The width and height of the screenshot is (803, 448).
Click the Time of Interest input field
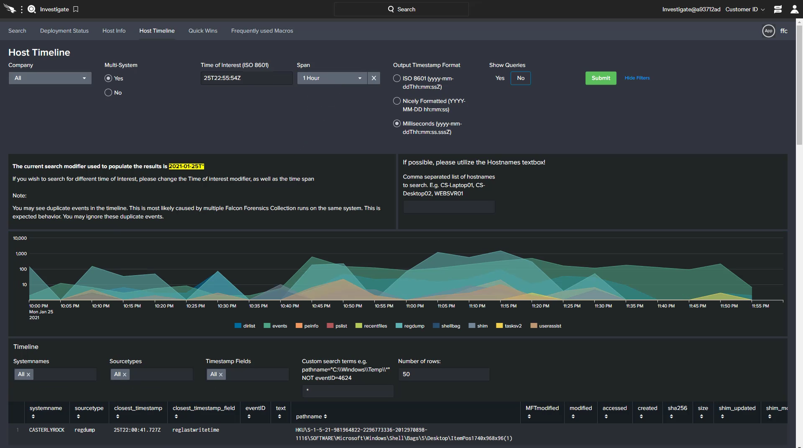tap(247, 78)
